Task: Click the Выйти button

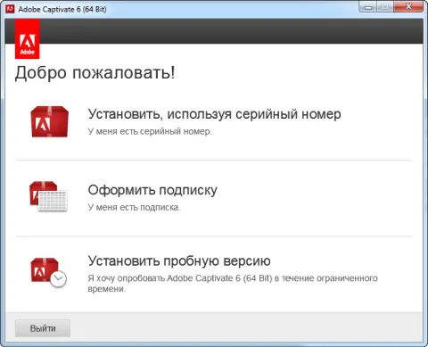Action: click(43, 328)
